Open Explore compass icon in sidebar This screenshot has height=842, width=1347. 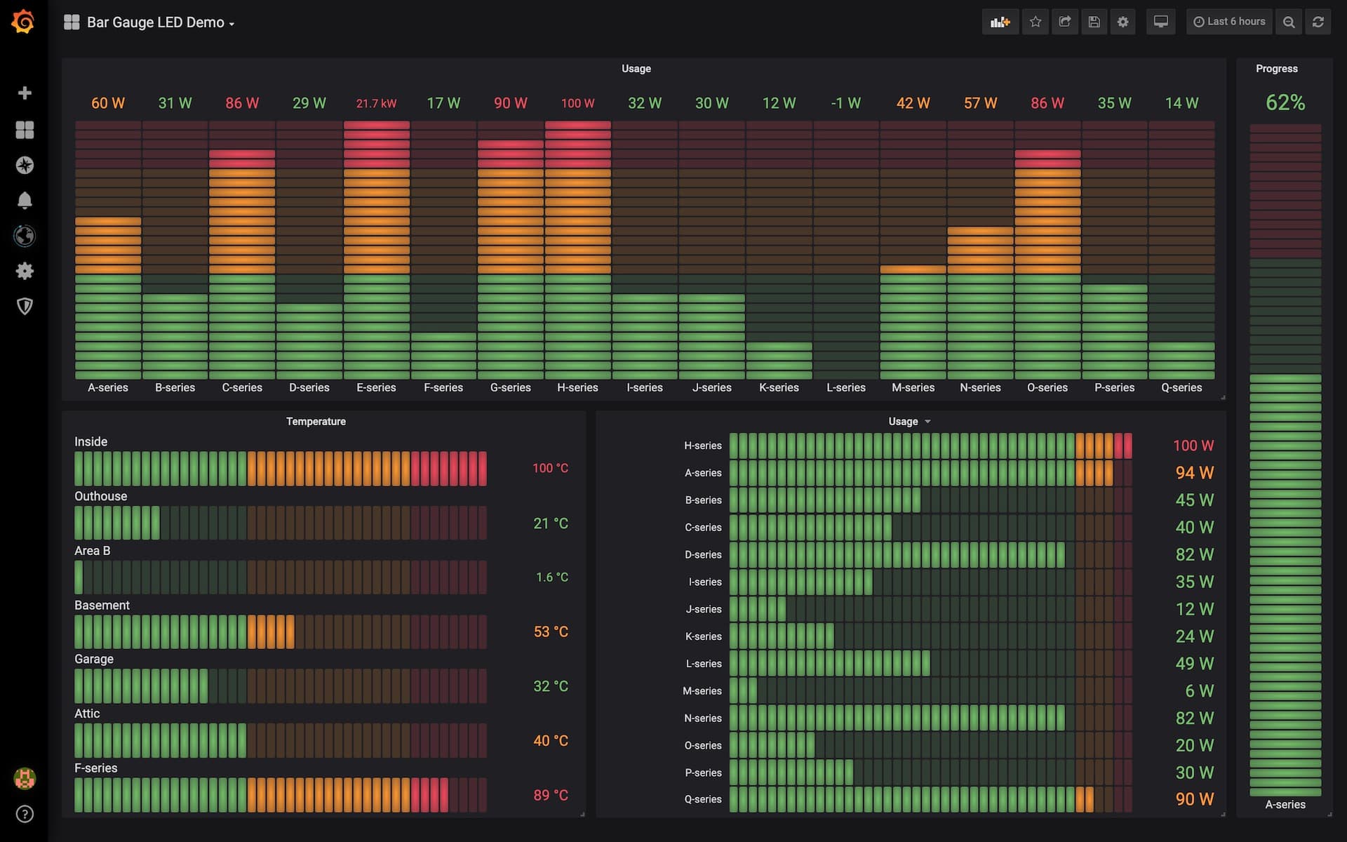click(x=25, y=165)
